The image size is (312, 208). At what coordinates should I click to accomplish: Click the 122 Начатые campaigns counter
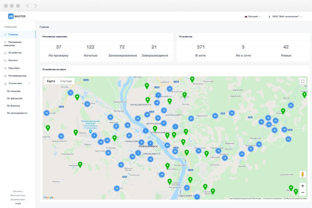point(90,51)
